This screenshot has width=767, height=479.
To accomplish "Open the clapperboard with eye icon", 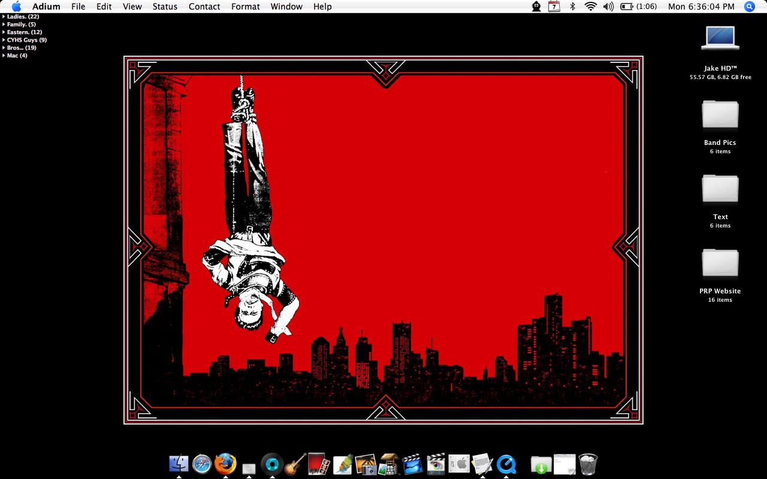I will 436,464.
